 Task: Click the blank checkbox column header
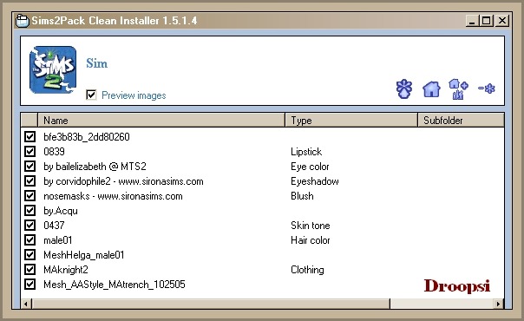[x=29, y=121]
